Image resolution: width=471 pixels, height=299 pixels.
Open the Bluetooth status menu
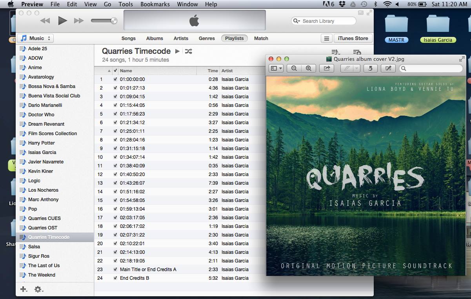click(375, 4)
